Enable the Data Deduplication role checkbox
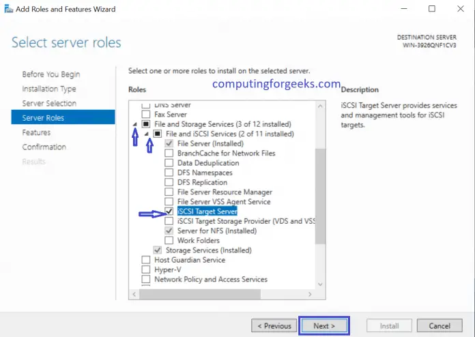The image size is (475, 337). click(169, 164)
